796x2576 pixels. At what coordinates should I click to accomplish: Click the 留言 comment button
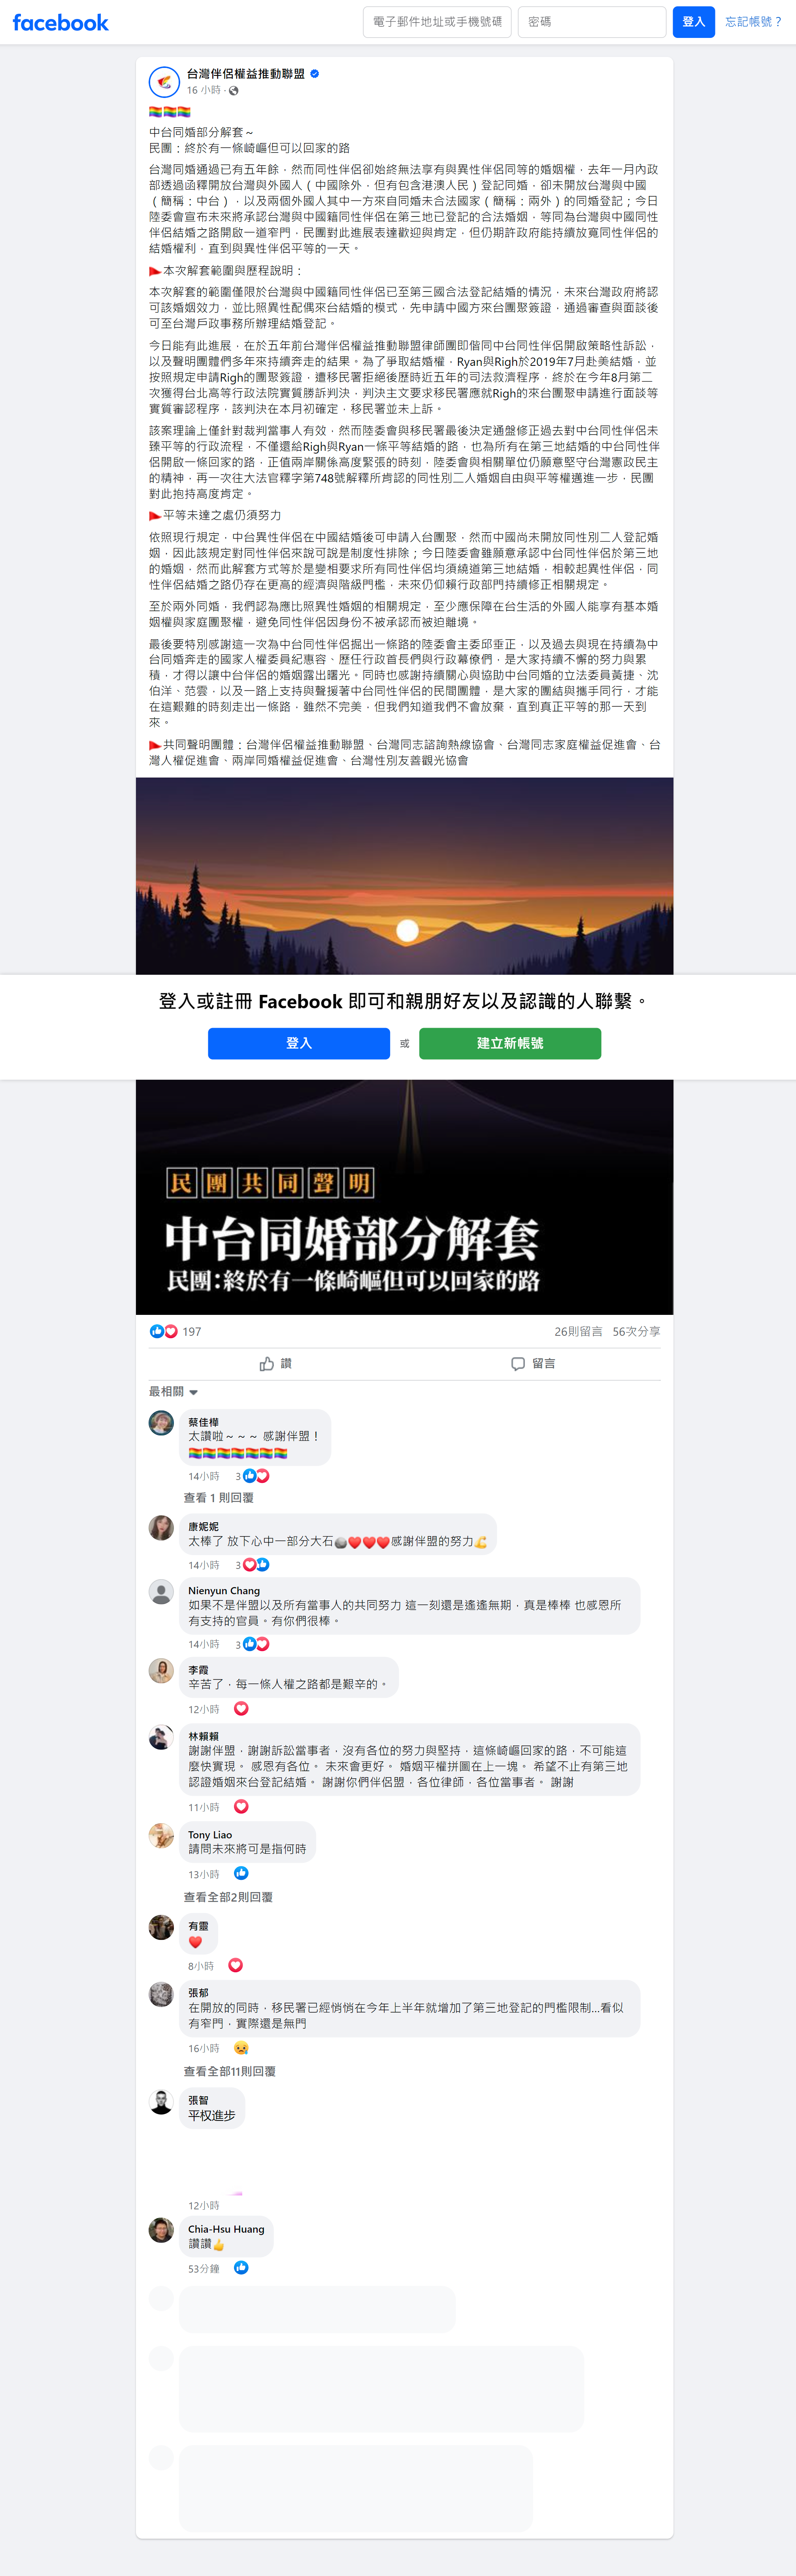[x=533, y=1364]
